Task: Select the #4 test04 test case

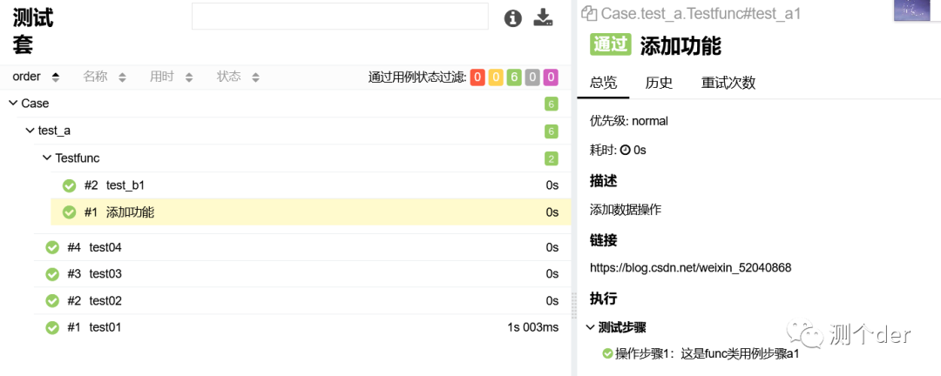Action: (x=302, y=247)
